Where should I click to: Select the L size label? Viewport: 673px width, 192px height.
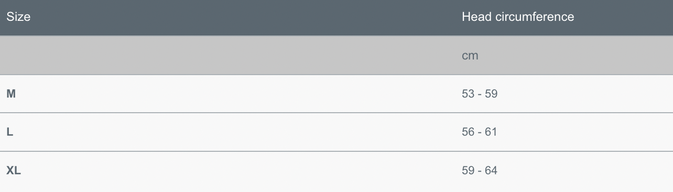pos(9,132)
